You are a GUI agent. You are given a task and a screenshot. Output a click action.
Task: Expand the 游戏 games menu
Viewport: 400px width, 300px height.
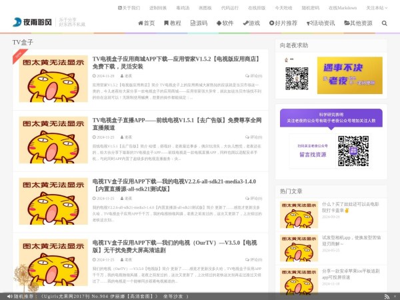pyautogui.click(x=251, y=23)
